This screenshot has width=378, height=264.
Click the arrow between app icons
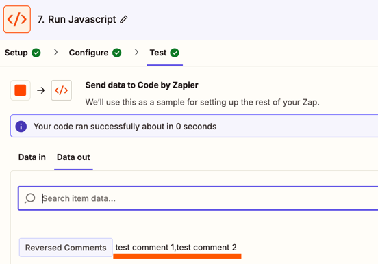click(41, 90)
